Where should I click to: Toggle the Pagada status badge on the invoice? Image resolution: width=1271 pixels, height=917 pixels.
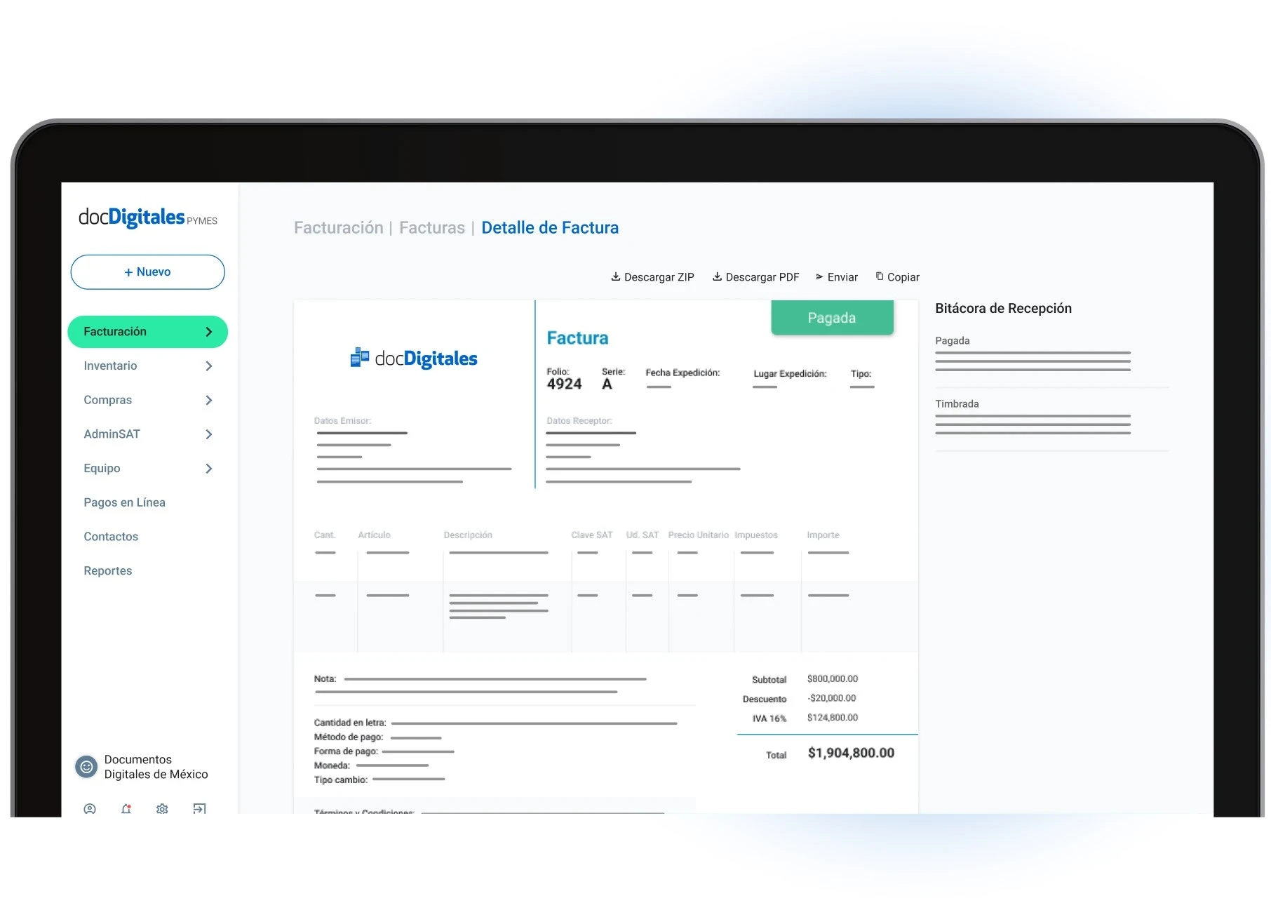832,317
